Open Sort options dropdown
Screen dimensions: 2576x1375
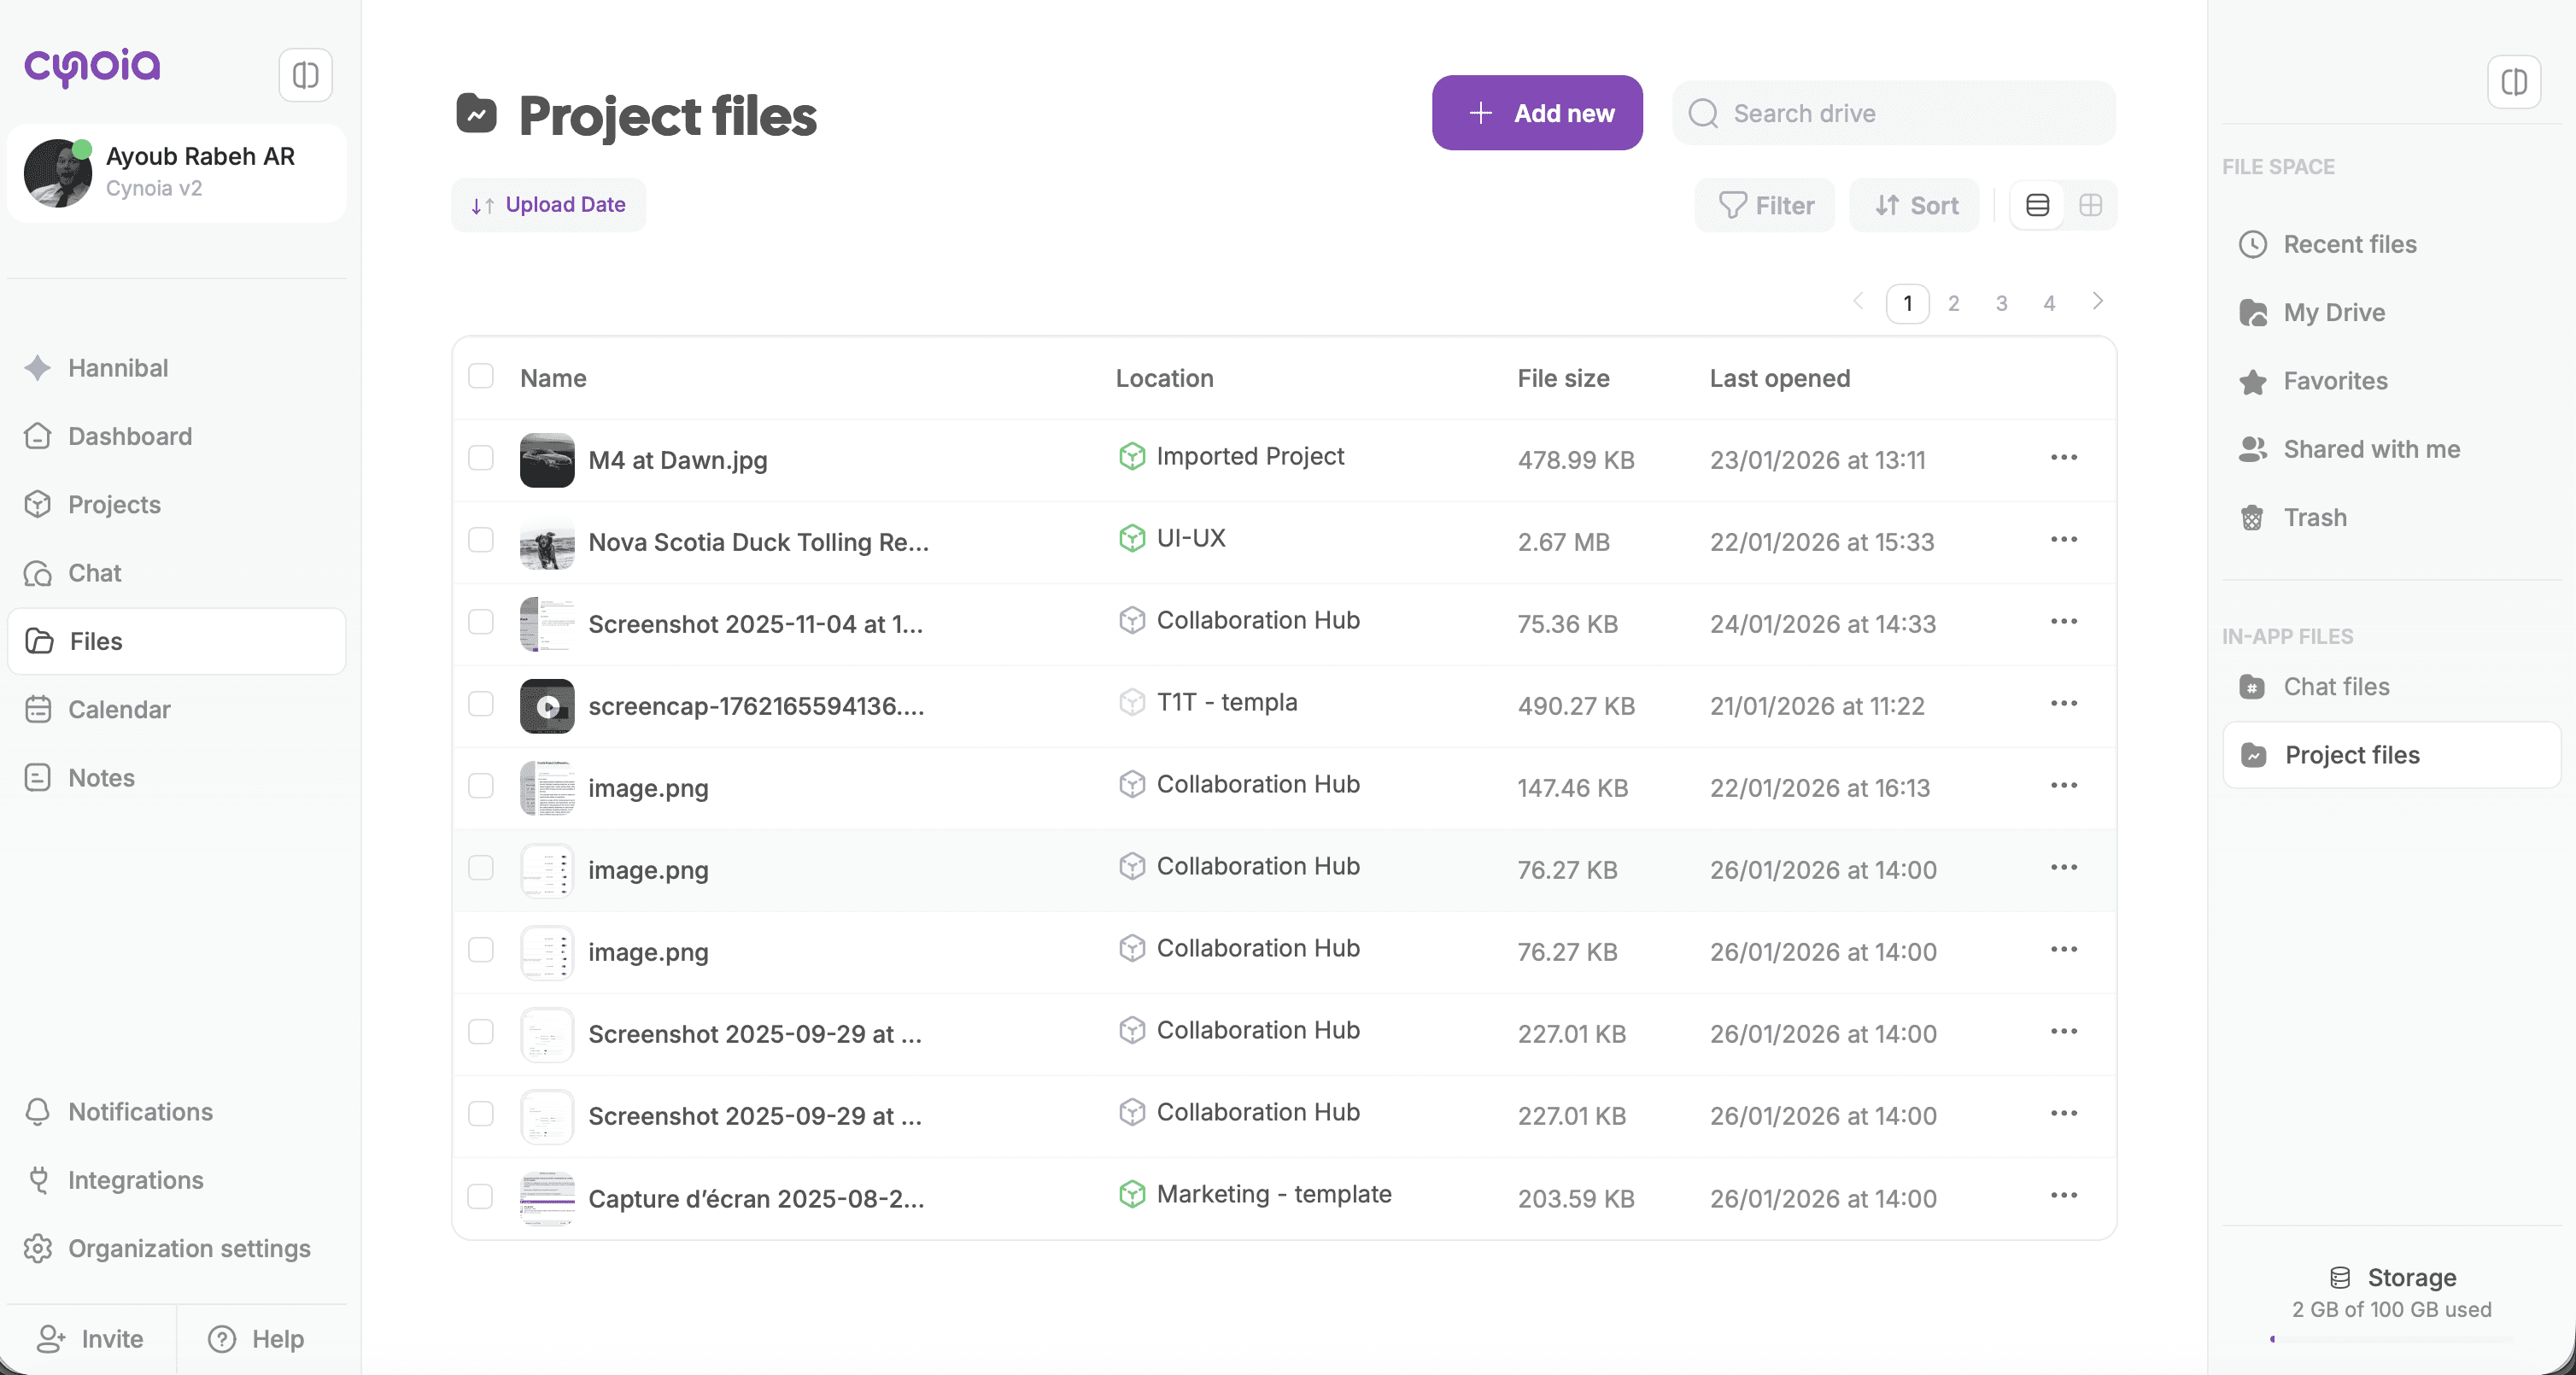click(x=1915, y=205)
